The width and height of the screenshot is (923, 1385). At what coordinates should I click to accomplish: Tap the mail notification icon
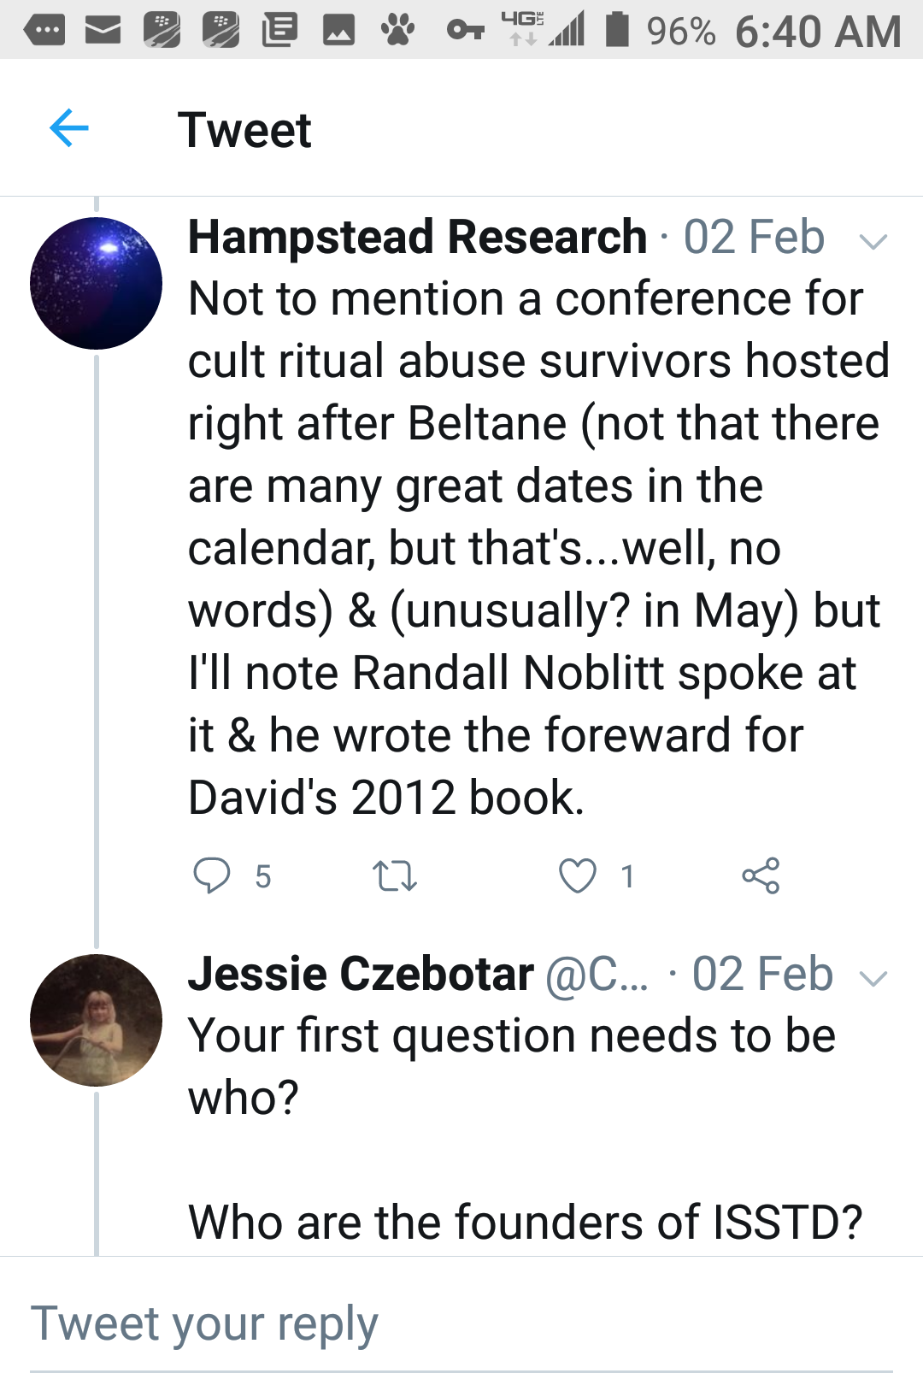click(x=103, y=31)
